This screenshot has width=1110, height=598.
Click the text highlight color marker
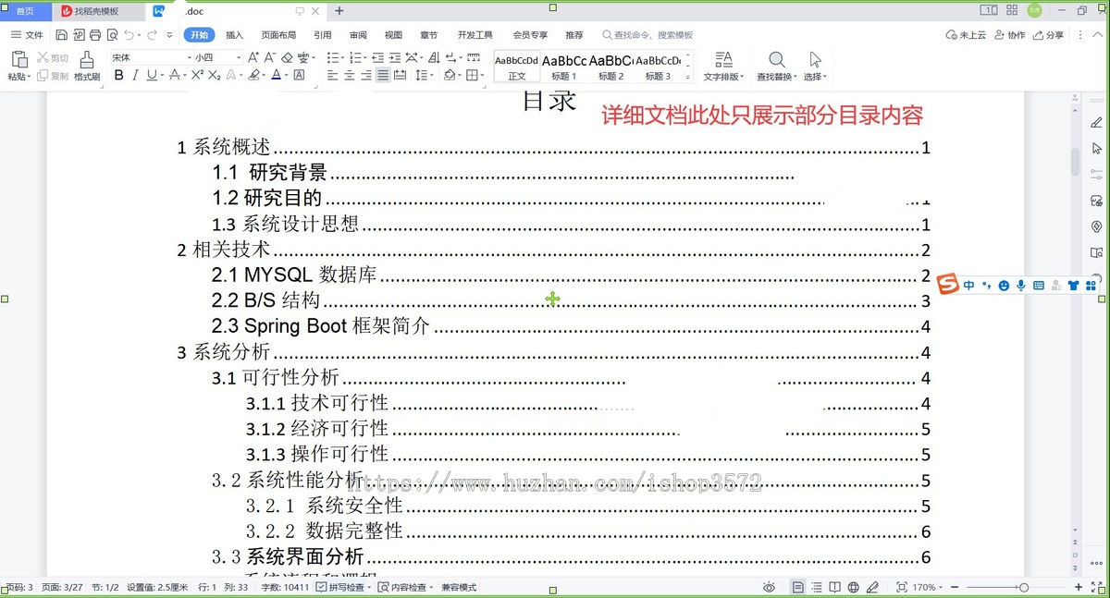pos(254,76)
